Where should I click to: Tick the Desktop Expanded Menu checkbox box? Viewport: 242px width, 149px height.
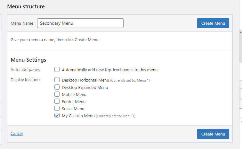(x=57, y=87)
